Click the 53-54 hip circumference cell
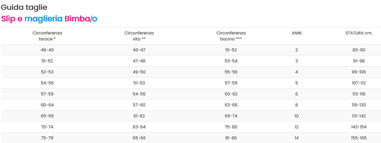The height and width of the screenshot is (143, 381). click(x=231, y=61)
